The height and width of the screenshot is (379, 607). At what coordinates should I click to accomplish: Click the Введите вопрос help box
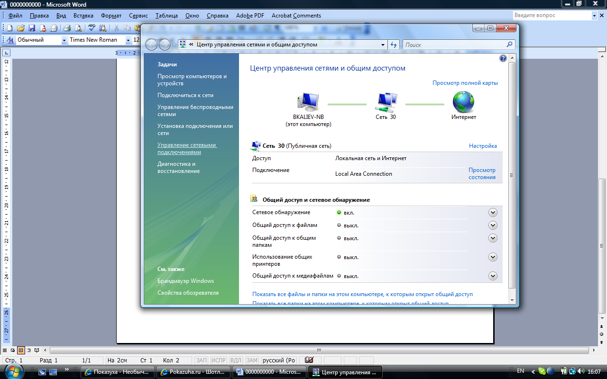click(x=552, y=16)
